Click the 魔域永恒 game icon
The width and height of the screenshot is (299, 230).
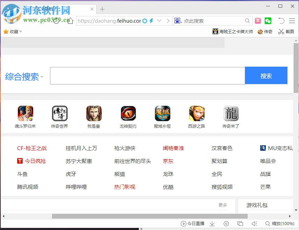coord(162,114)
